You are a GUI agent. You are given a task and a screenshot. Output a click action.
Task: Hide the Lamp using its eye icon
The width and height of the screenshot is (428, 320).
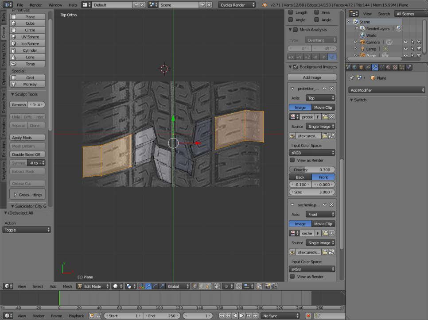[405, 49]
